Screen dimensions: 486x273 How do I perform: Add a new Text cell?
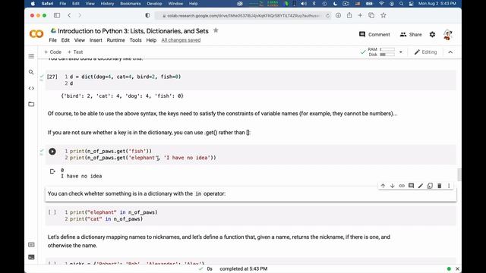tap(75, 52)
